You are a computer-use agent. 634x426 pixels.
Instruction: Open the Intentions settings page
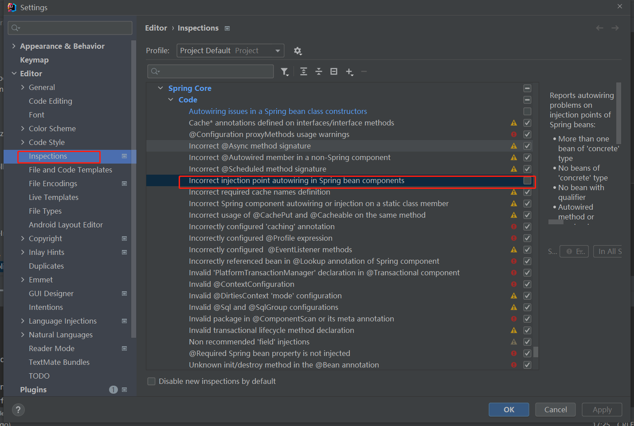[46, 307]
